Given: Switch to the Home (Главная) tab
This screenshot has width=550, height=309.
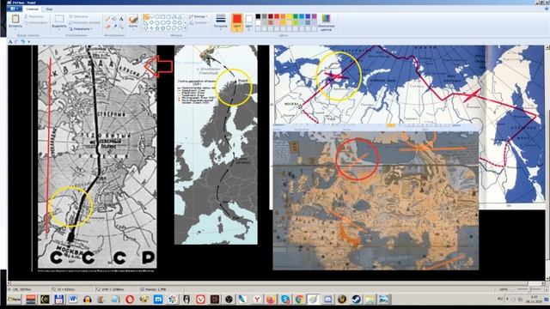Looking at the screenshot, I should (32, 9).
